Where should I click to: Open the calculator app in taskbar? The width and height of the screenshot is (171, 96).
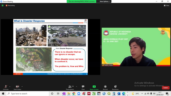(x=114, y=94)
